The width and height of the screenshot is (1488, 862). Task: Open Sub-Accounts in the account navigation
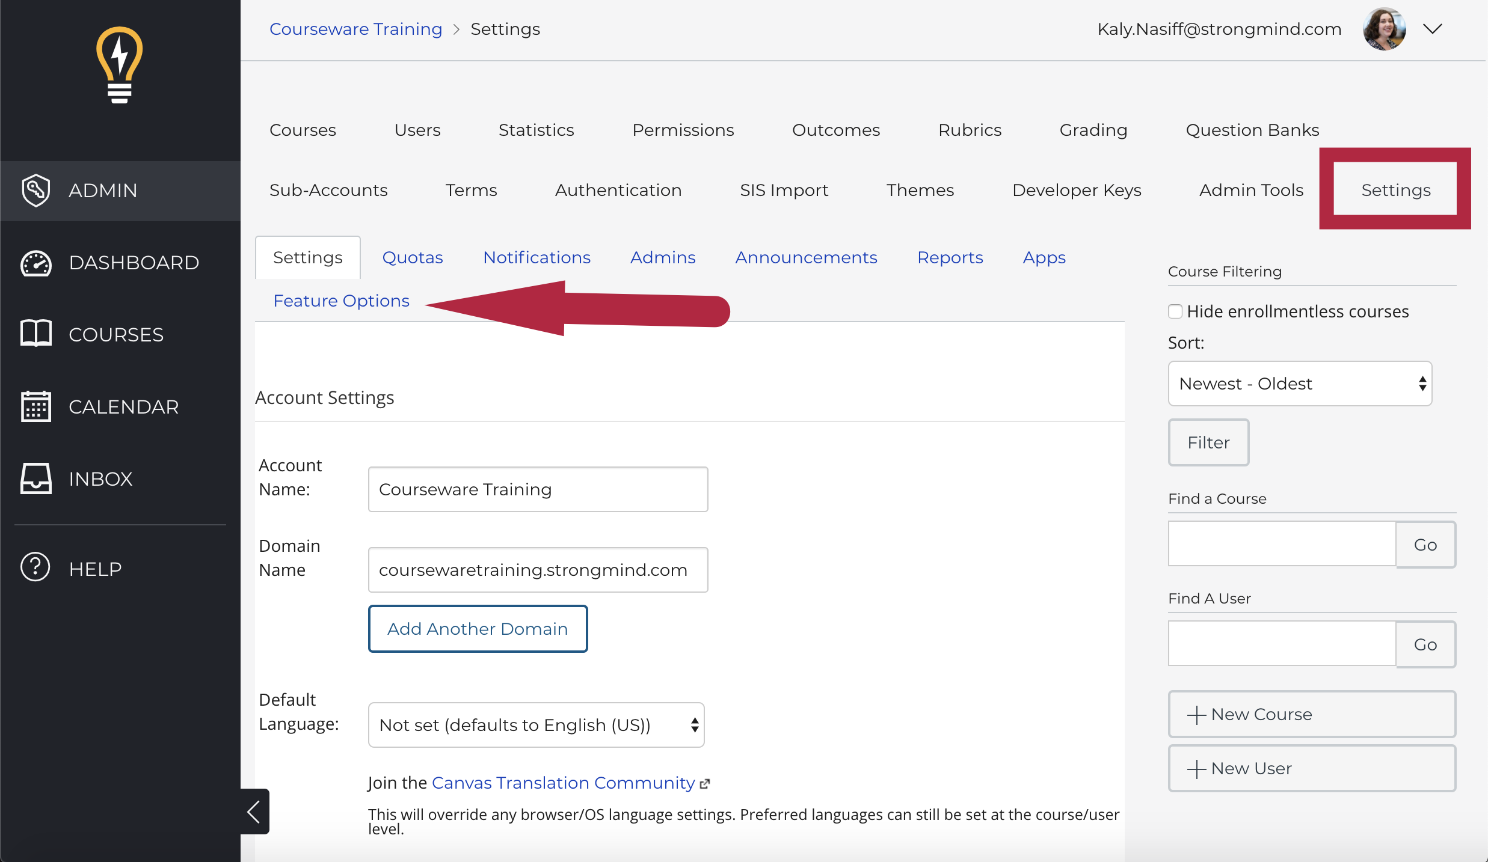point(328,190)
